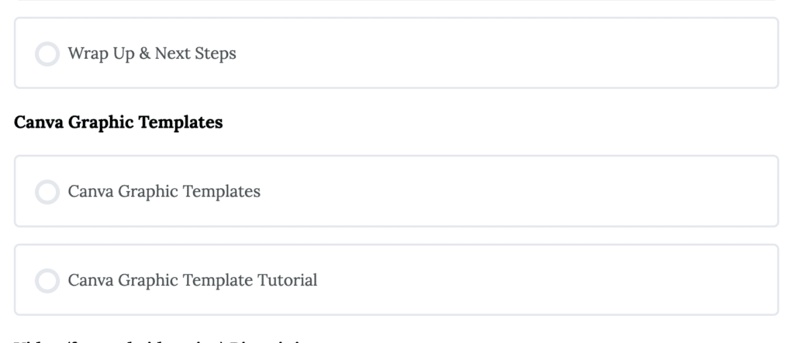
Task: Toggle completion circle for Canva Graphic Templates lesson
Action: [47, 192]
